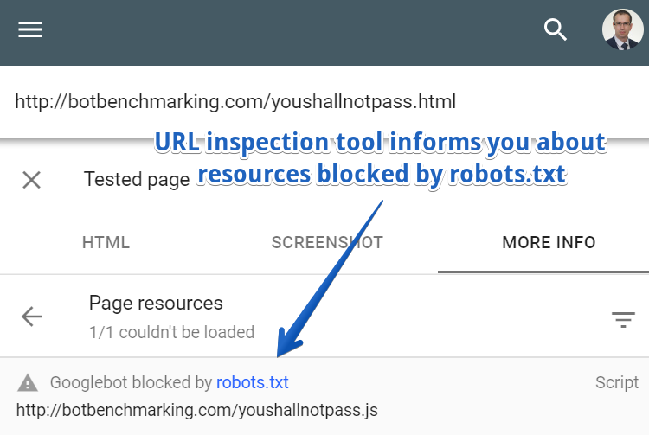
Task: Go back with the left arrow
Action: (32, 317)
